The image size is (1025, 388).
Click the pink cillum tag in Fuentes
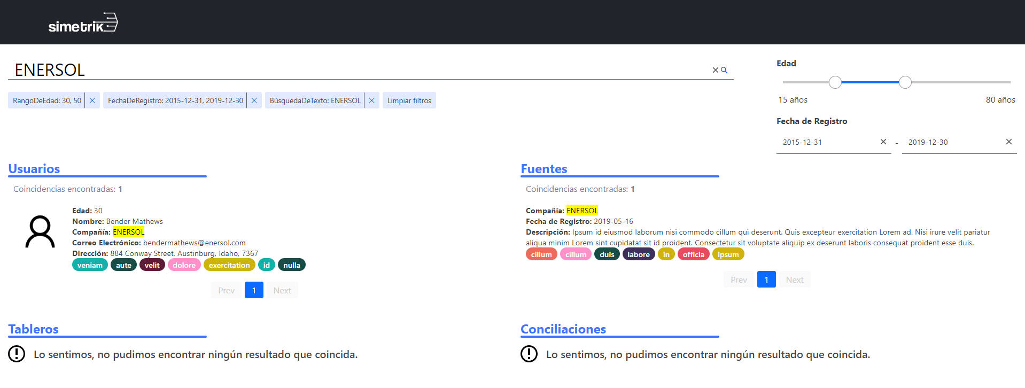click(576, 254)
